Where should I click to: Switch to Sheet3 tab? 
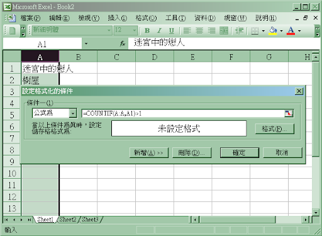[x=90, y=220]
